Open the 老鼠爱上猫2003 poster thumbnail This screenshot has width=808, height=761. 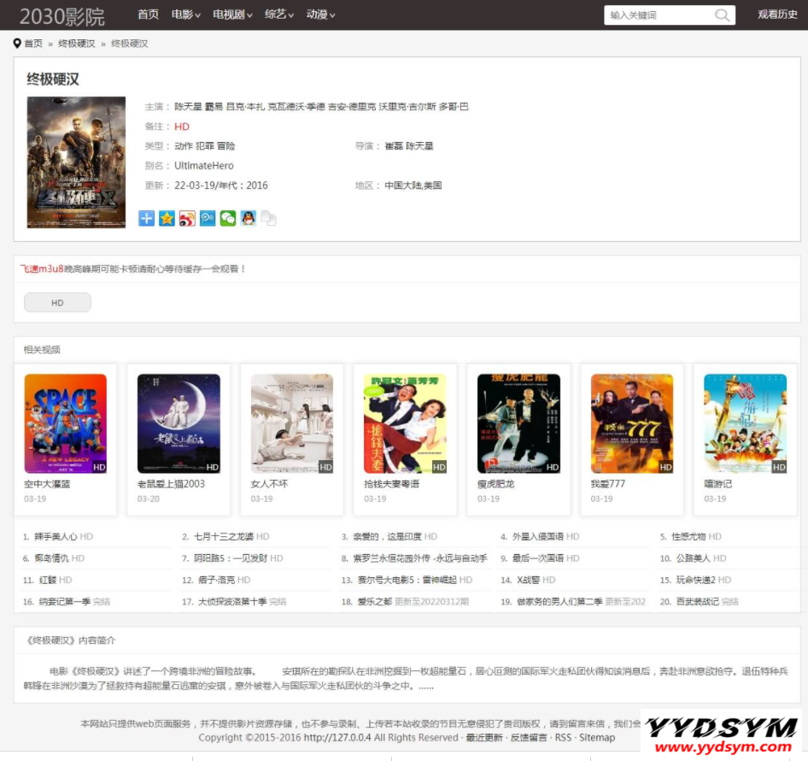(179, 423)
